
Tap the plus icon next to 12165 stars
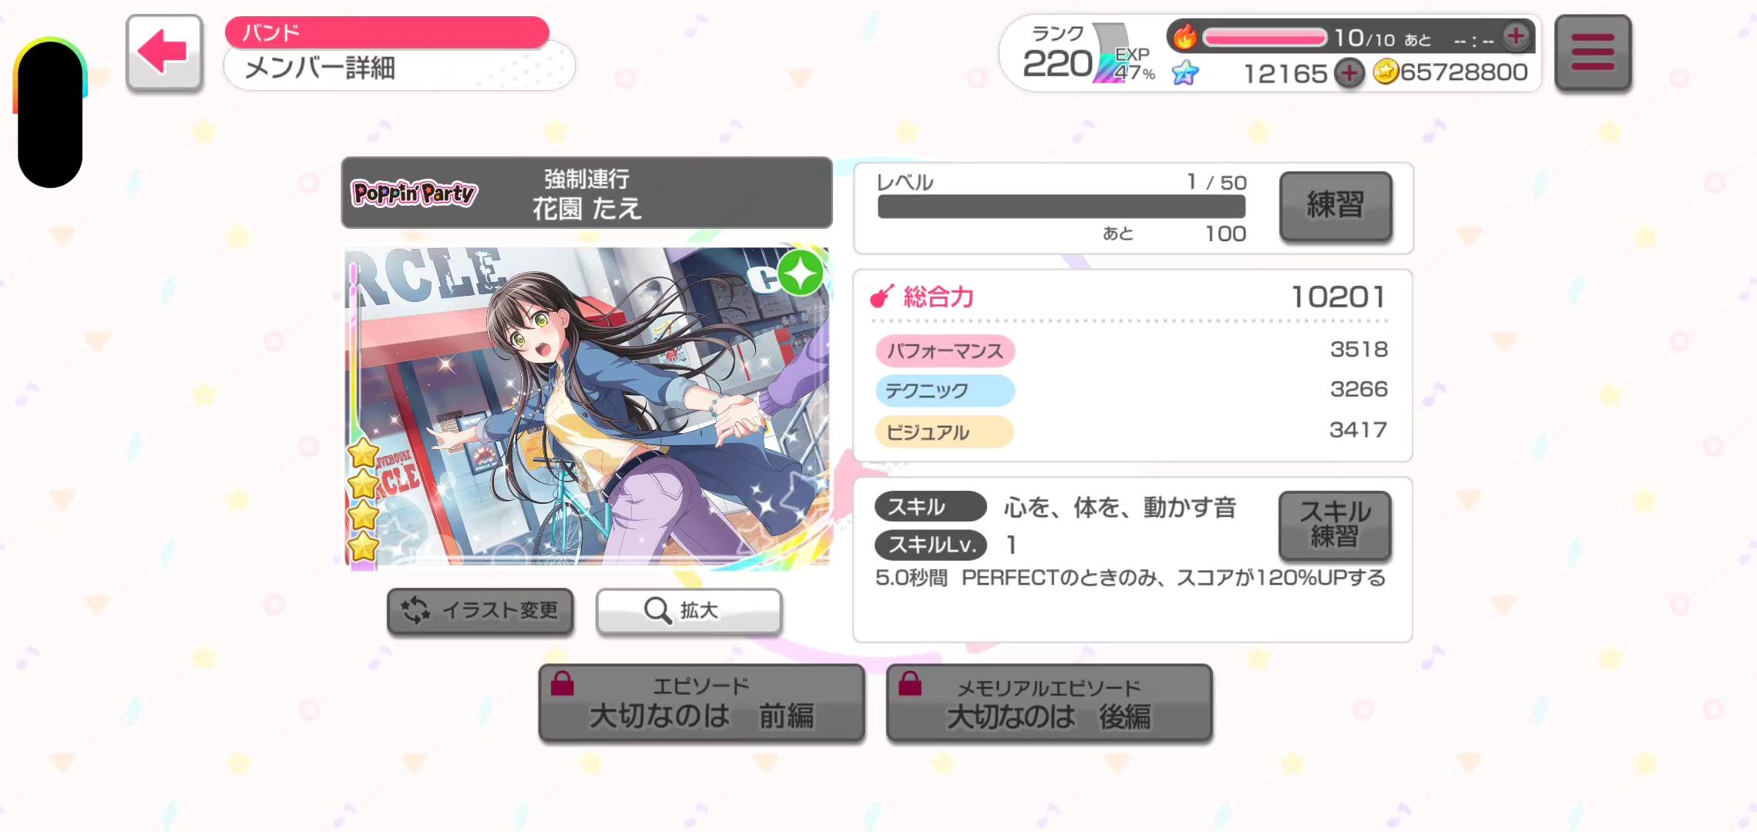(x=1349, y=73)
